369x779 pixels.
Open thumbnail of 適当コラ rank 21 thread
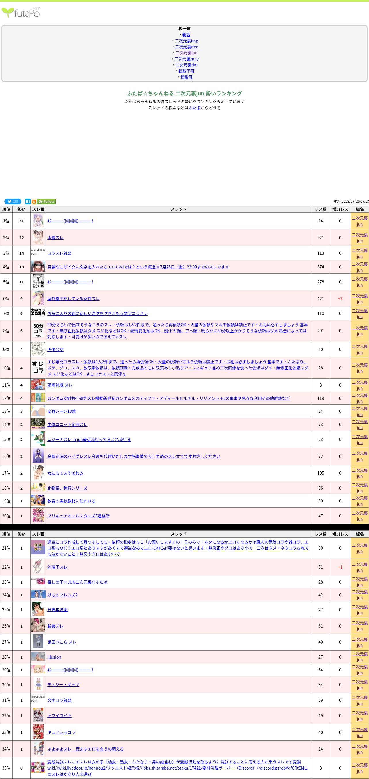[38, 548]
